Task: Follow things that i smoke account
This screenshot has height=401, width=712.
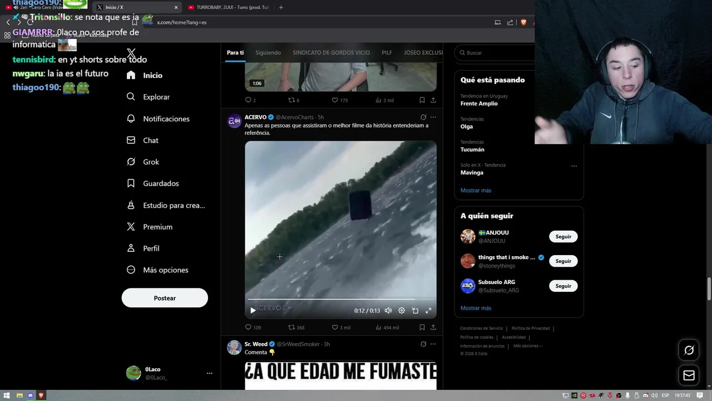Action: (563, 261)
